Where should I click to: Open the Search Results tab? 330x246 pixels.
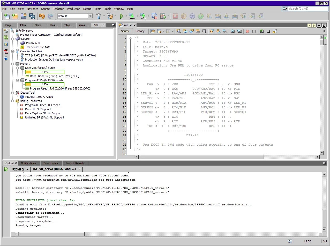coord(75,163)
